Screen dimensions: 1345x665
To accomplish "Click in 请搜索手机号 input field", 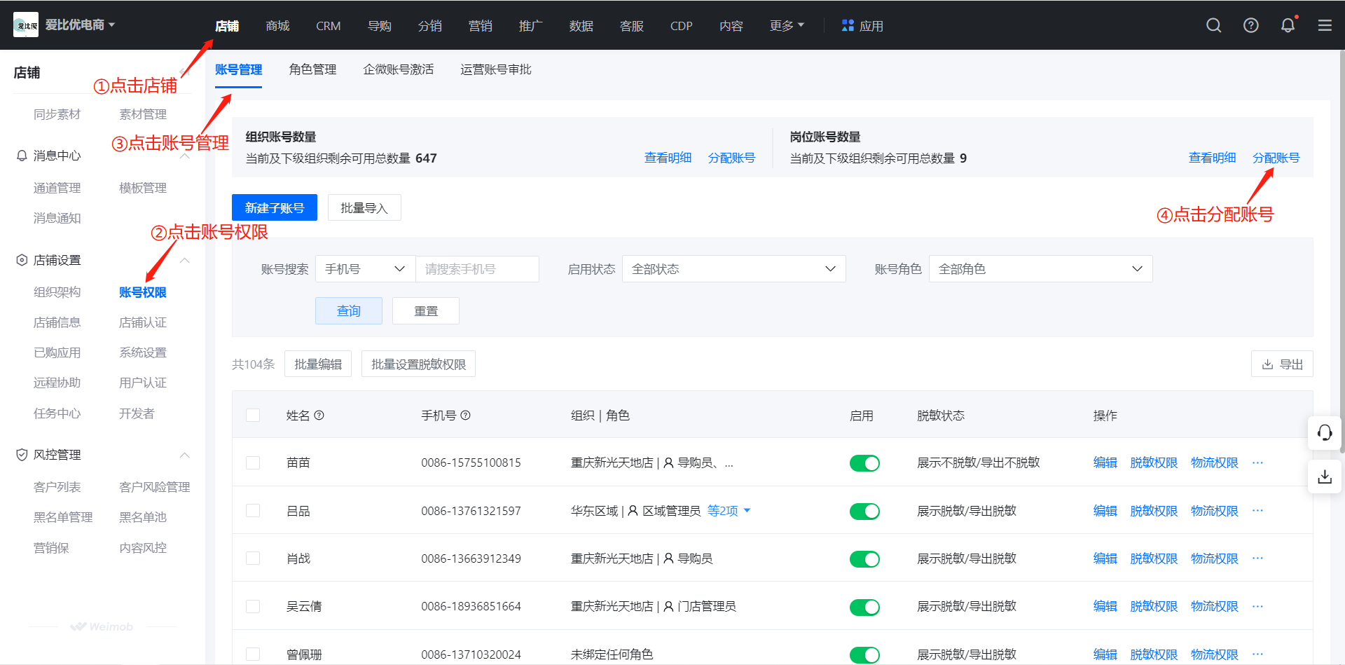I will pyautogui.click(x=477, y=269).
